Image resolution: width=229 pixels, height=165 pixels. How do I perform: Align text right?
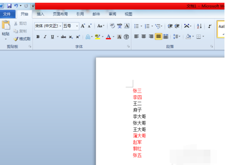click(x=151, y=36)
